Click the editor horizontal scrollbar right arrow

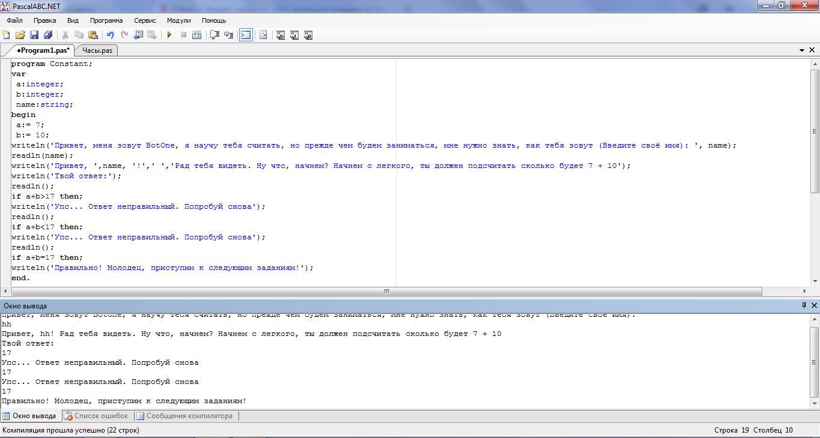[x=806, y=291]
